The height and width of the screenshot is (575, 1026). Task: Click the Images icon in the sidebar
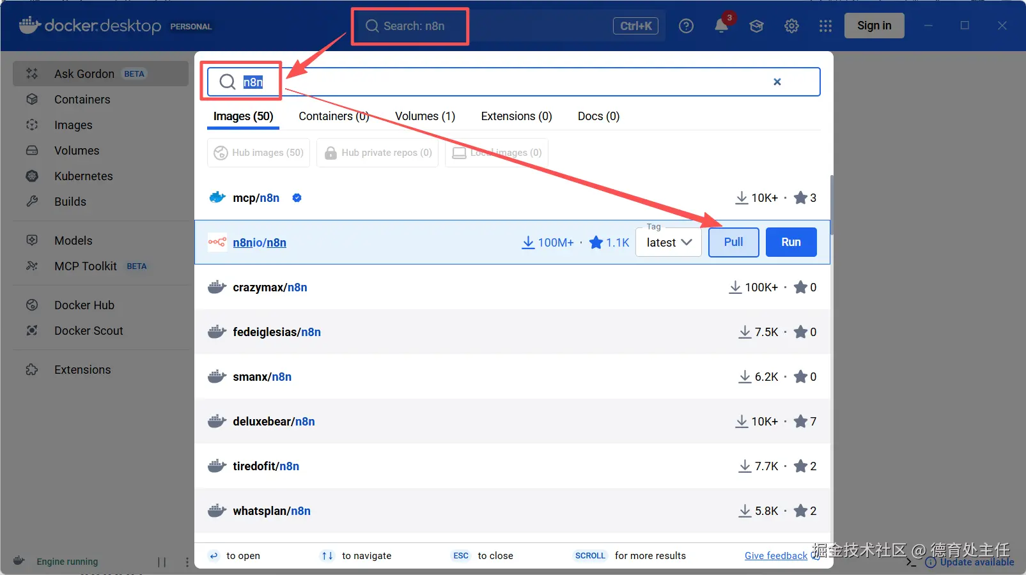click(x=32, y=125)
